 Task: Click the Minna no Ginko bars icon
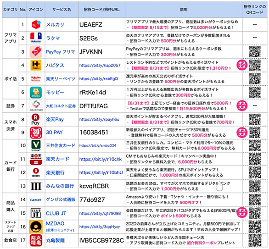tap(36, 186)
